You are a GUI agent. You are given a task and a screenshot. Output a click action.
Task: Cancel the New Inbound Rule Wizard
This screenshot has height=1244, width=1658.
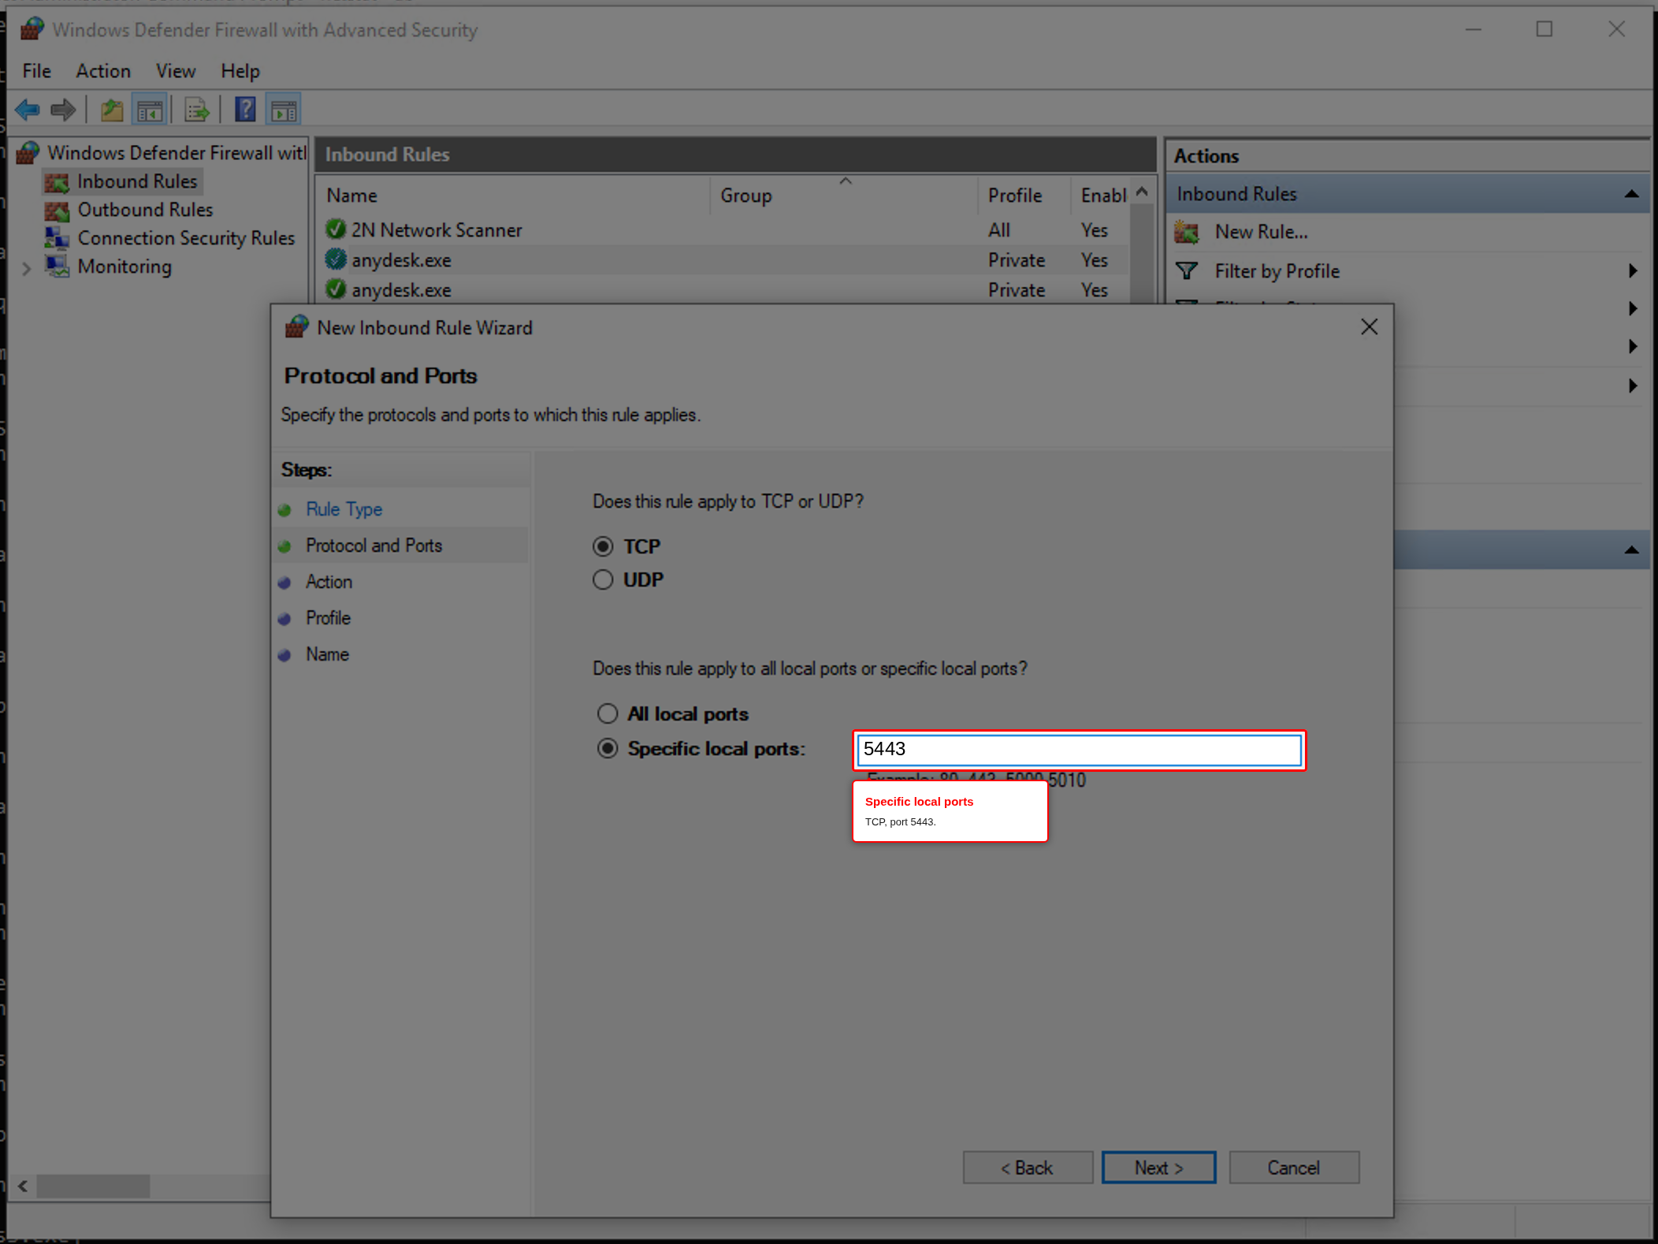click(x=1294, y=1168)
